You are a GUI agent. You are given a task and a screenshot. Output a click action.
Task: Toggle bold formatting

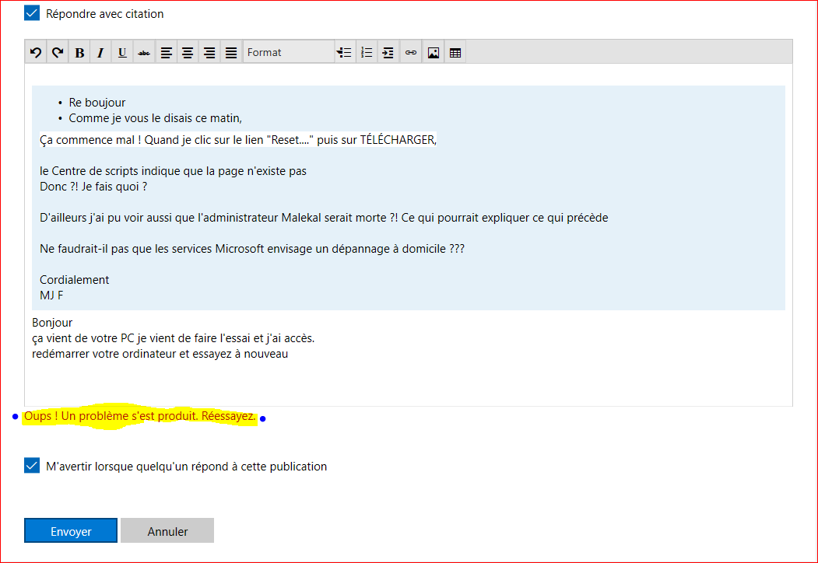(79, 52)
